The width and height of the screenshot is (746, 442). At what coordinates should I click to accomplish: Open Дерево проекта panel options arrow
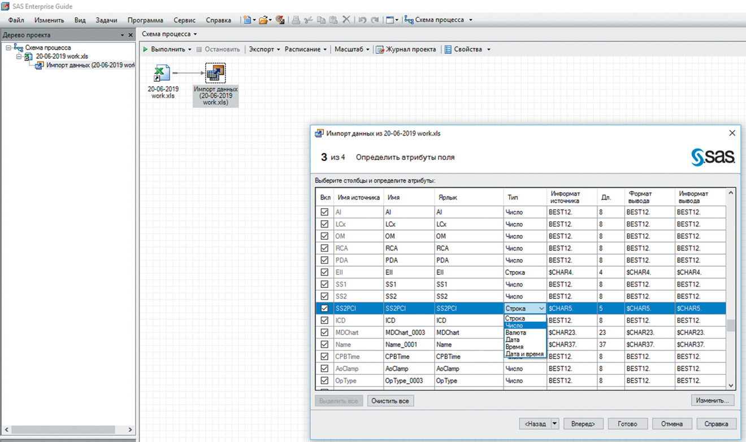click(x=123, y=35)
